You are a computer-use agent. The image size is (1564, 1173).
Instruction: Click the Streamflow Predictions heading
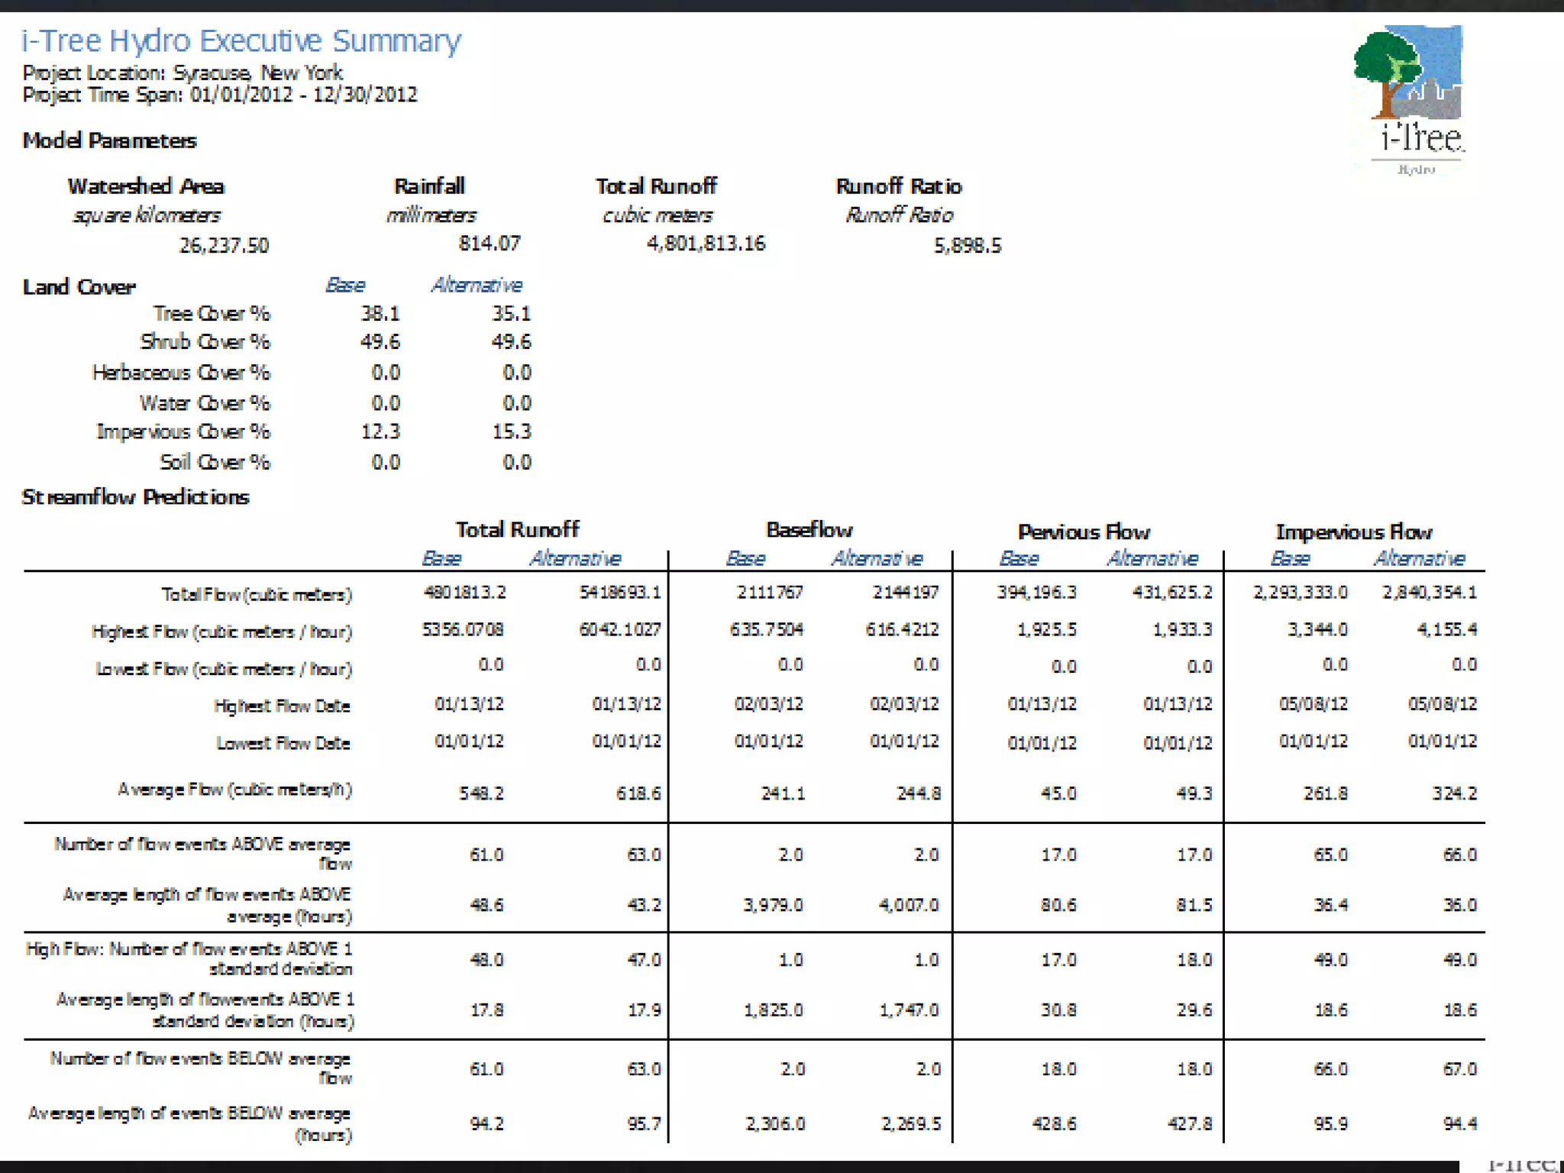click(x=135, y=497)
